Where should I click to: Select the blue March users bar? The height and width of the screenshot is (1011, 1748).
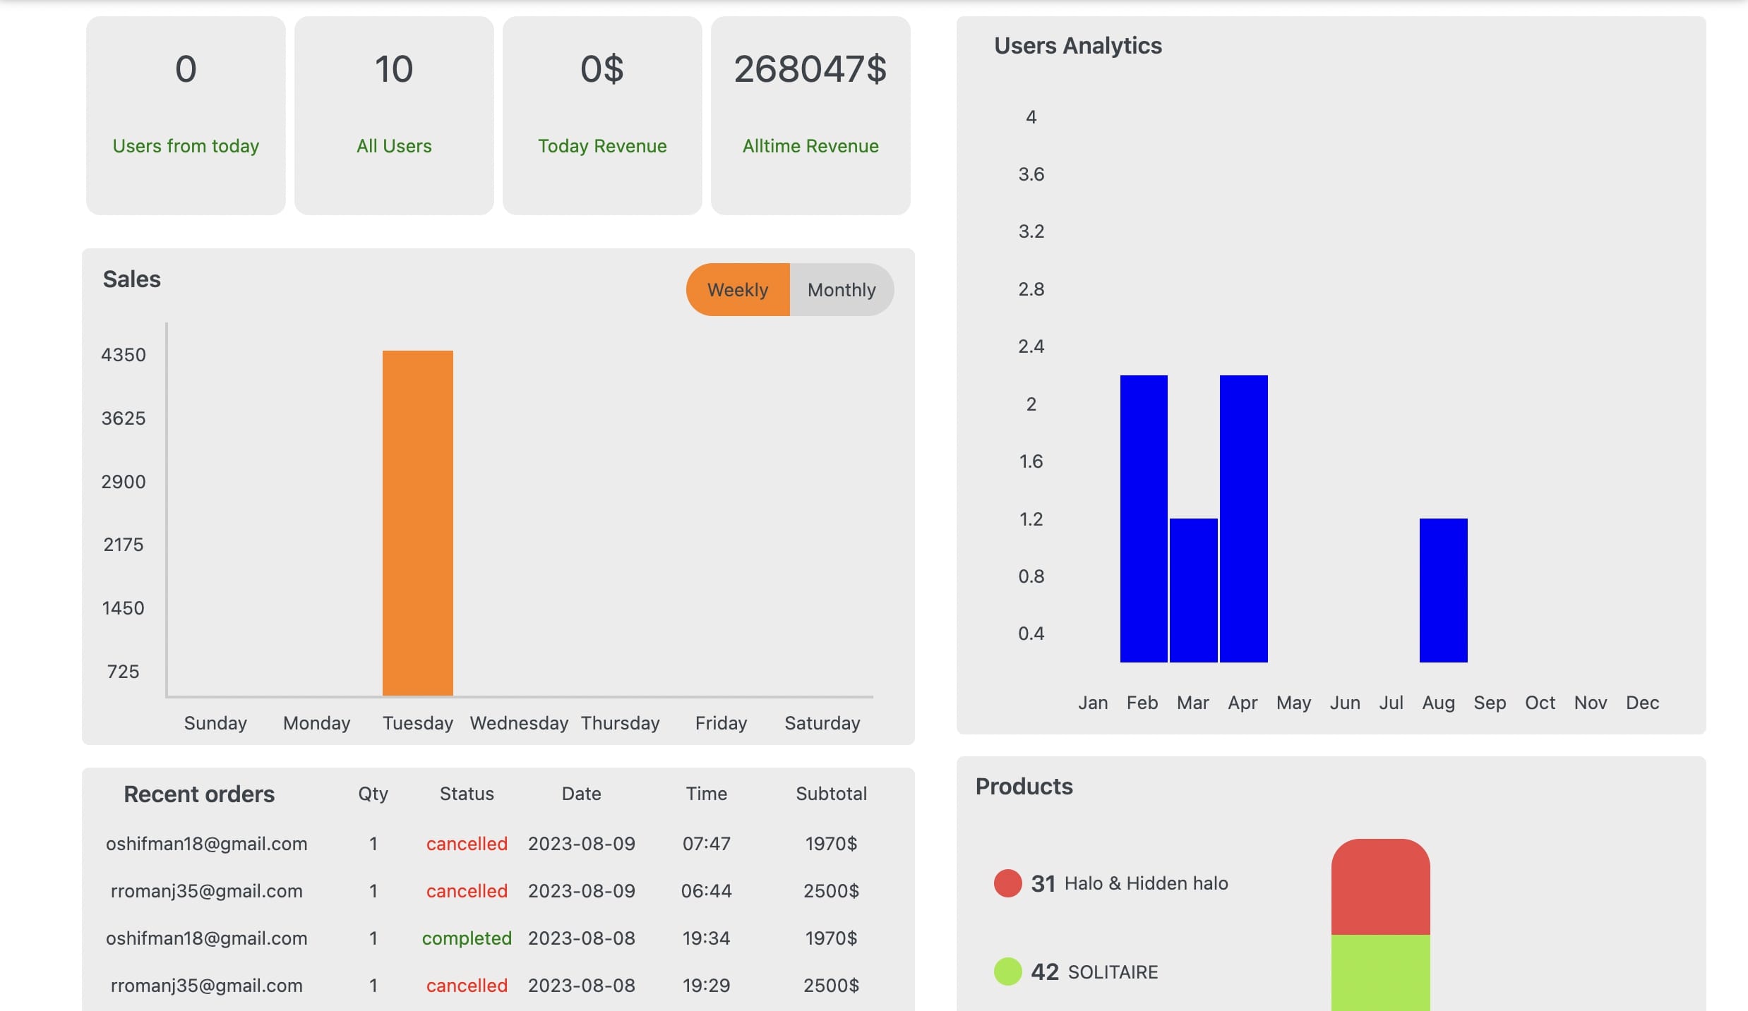pyautogui.click(x=1194, y=591)
